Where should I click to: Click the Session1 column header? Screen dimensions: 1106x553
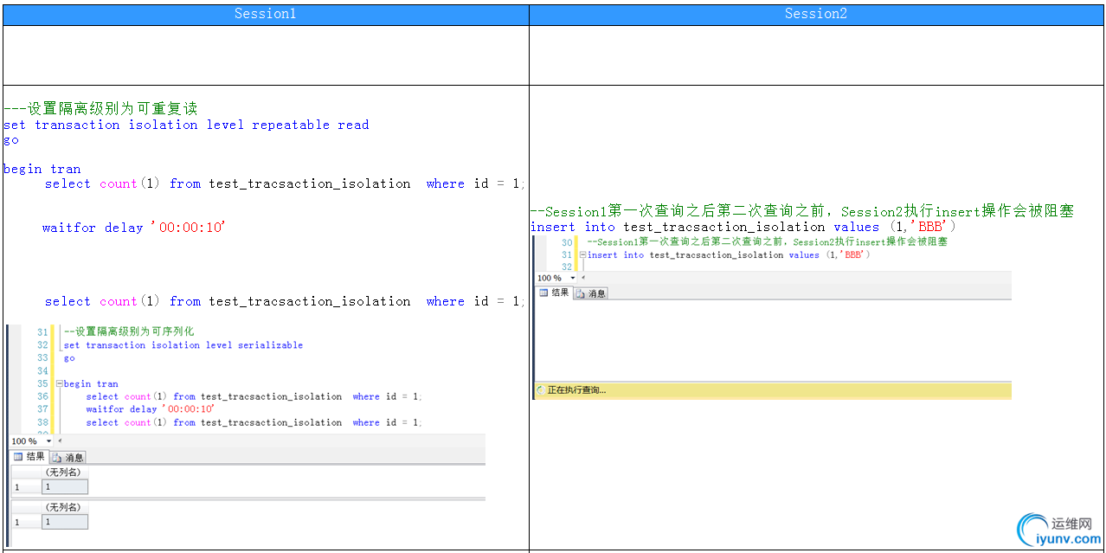tap(265, 14)
